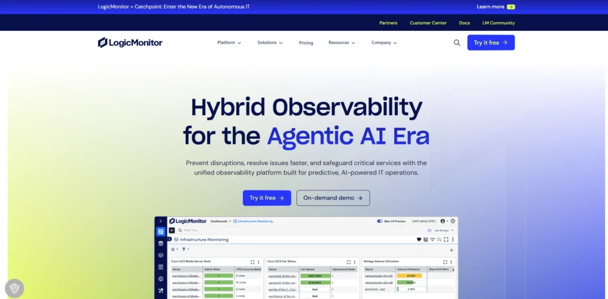Open the help question mark icon in the dashboard
The width and height of the screenshot is (608, 299).
click(x=453, y=221)
